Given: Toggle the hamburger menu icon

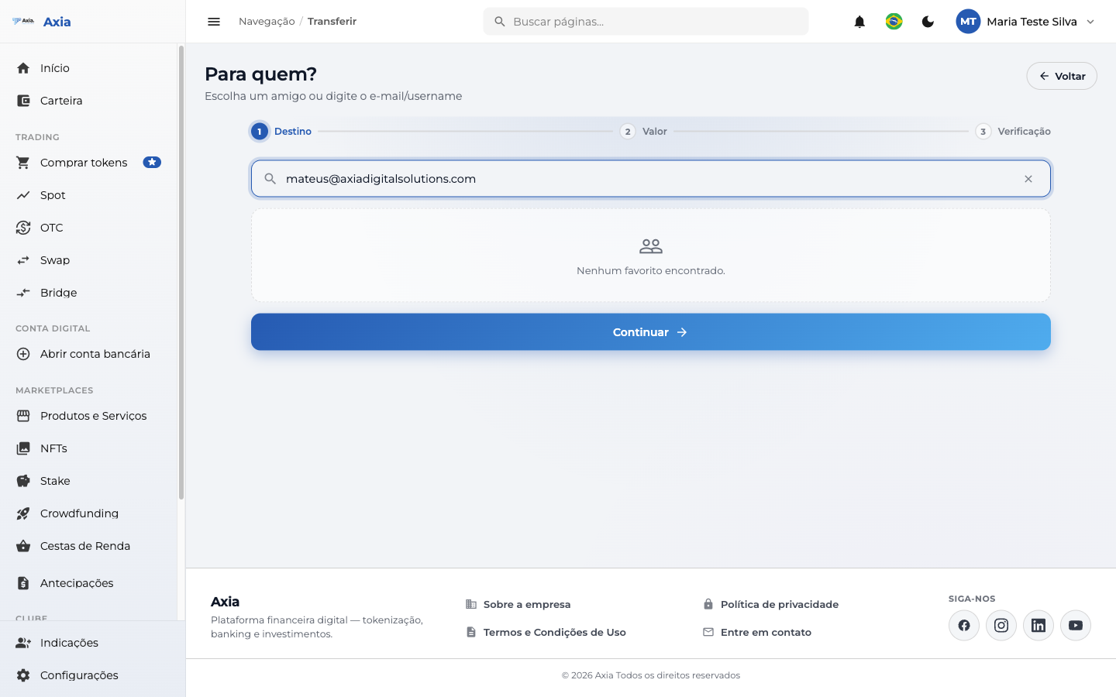Looking at the screenshot, I should coord(214,22).
